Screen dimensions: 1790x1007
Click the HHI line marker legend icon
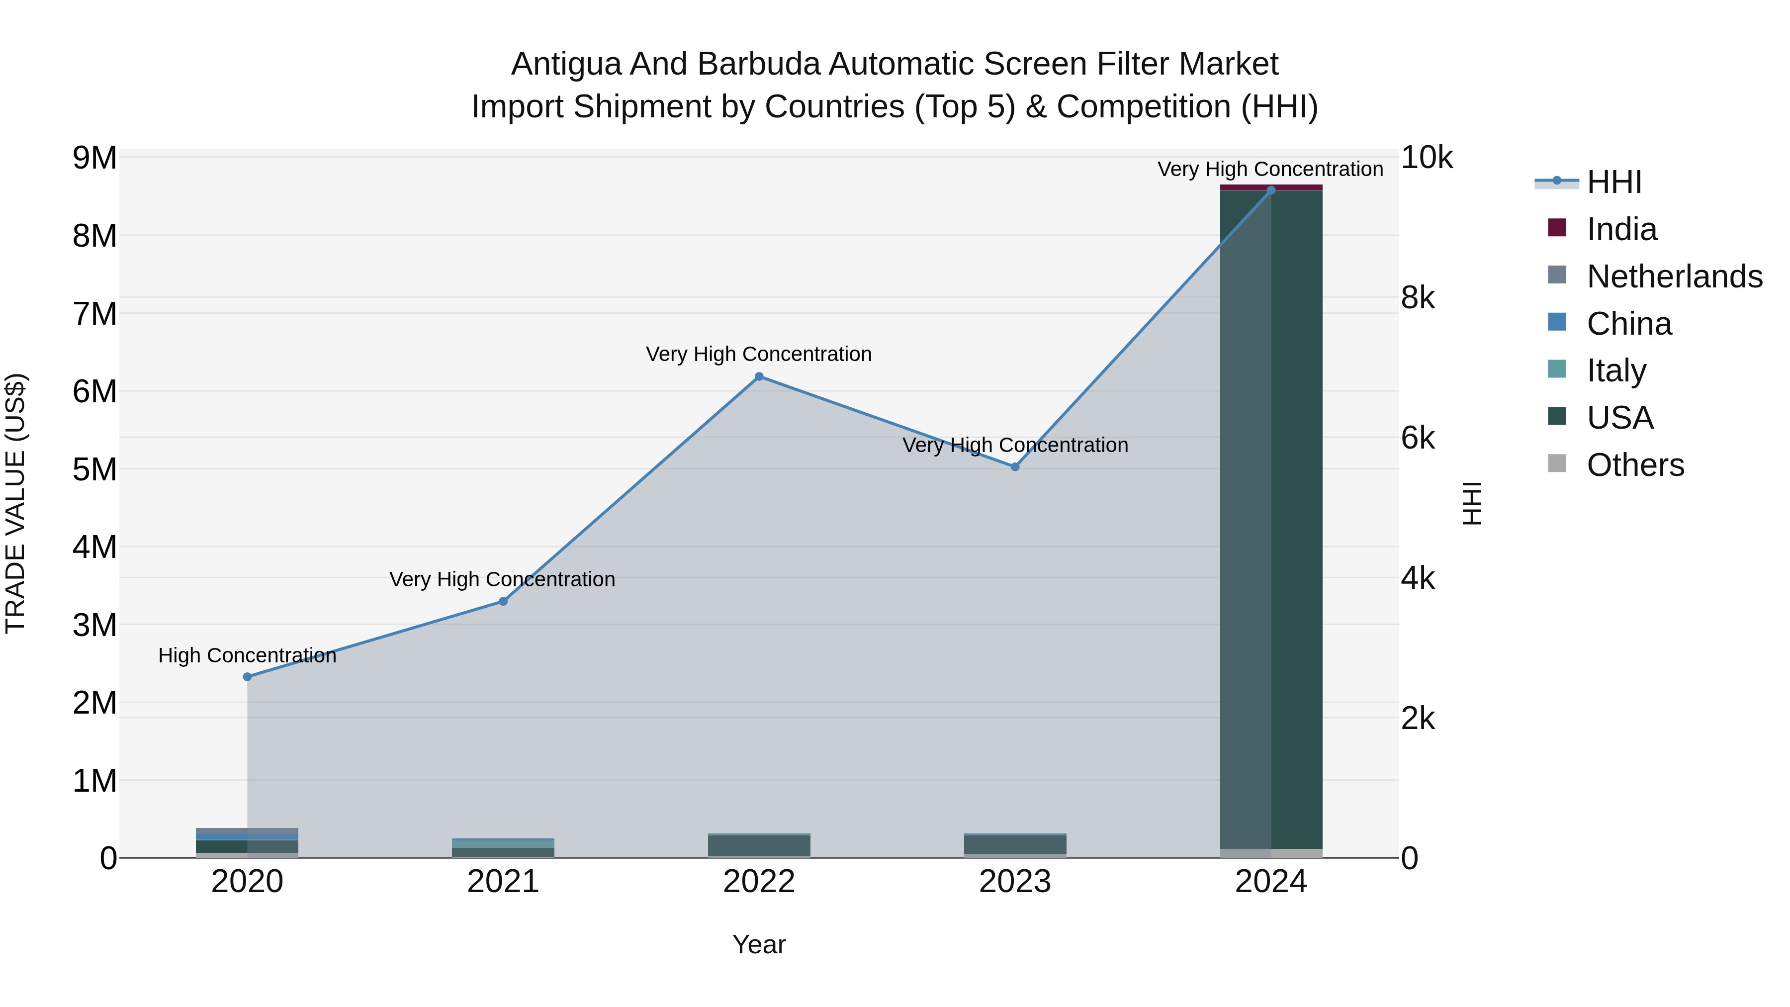[x=1556, y=182]
